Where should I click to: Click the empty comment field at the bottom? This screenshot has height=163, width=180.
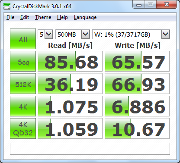(x=90, y=149)
